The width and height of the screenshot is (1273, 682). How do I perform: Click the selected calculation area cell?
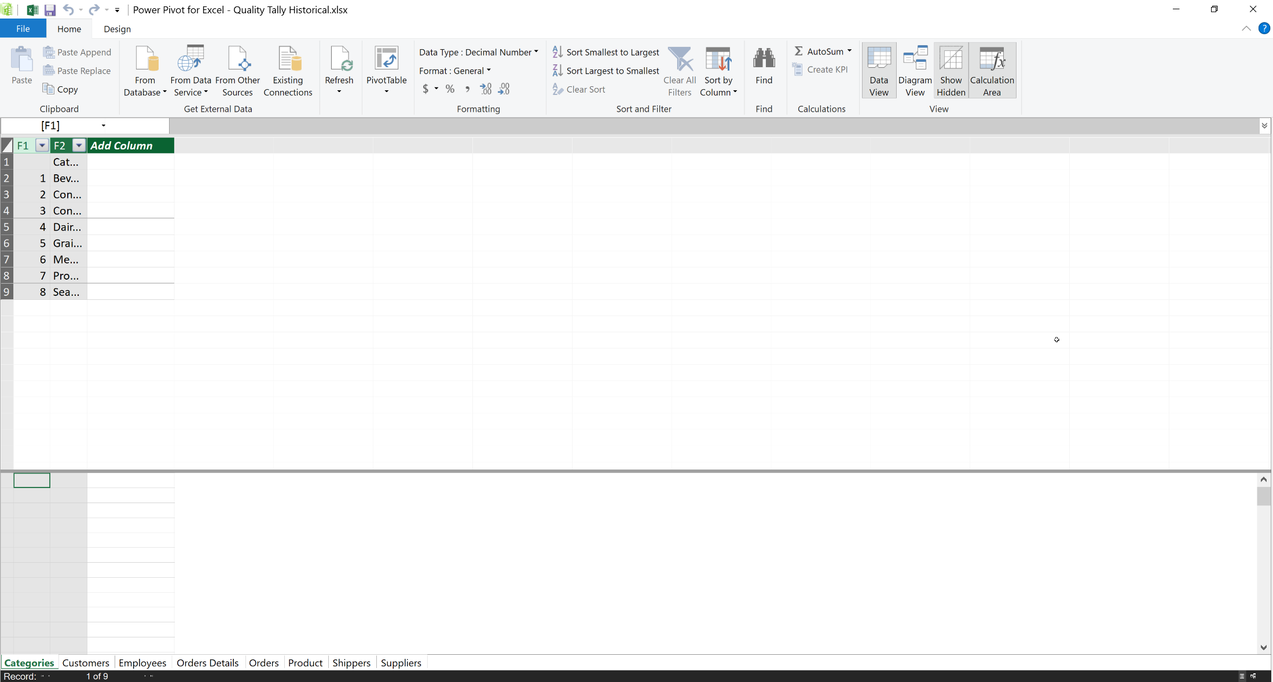tap(32, 480)
